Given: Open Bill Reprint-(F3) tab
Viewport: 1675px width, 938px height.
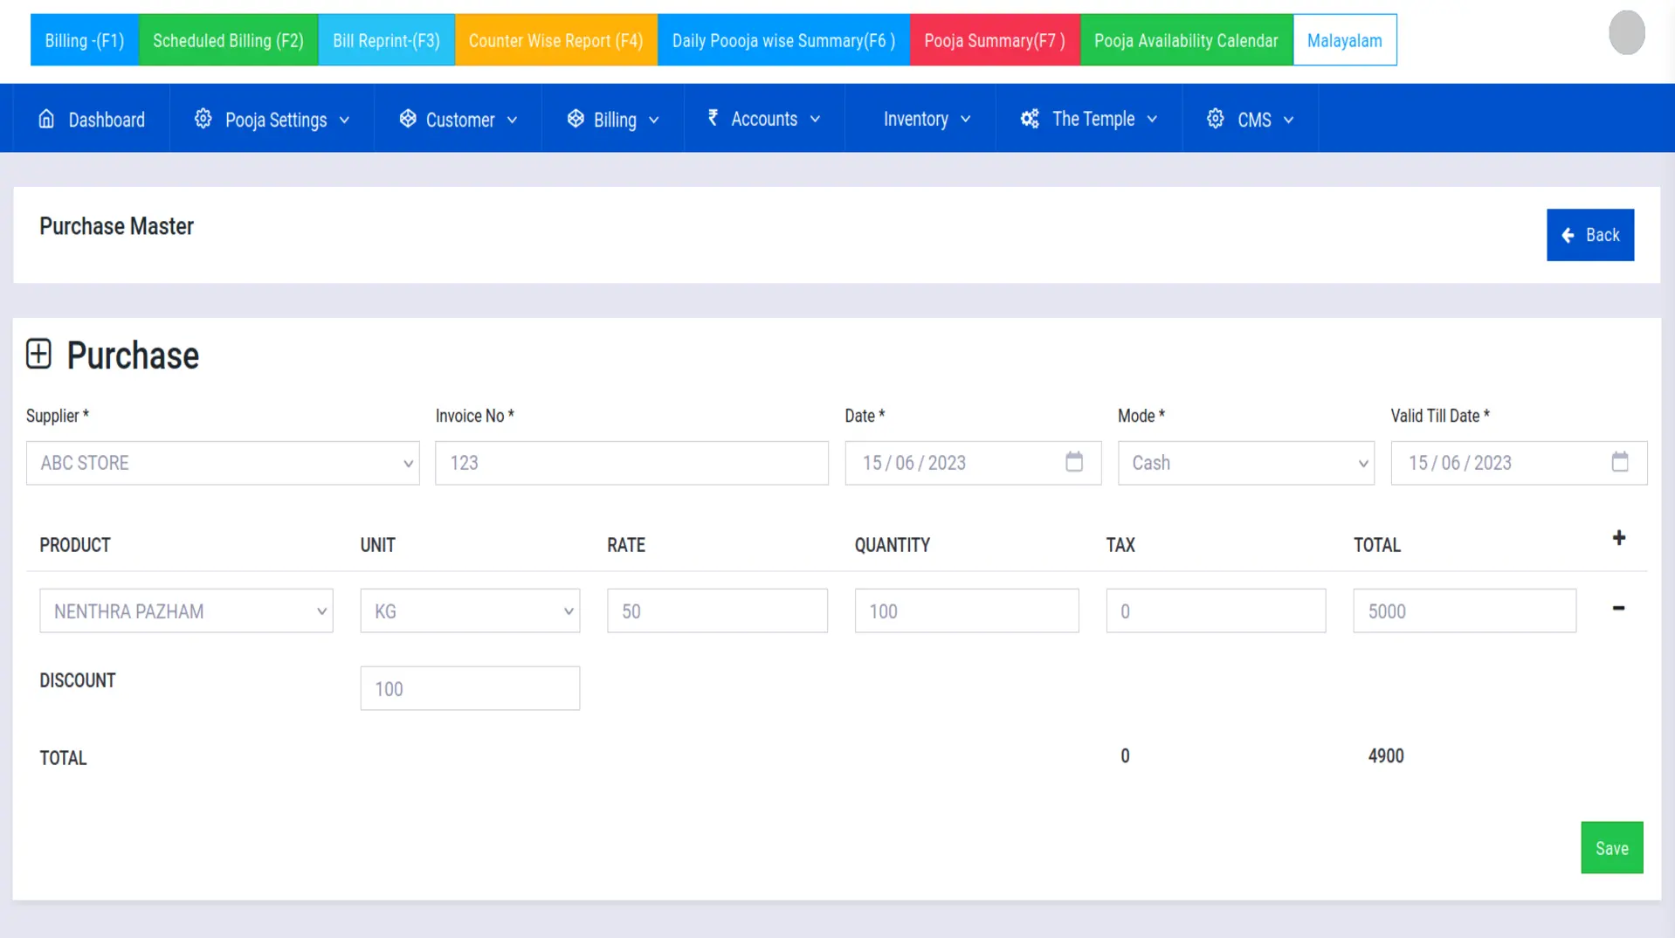Looking at the screenshot, I should pos(386,40).
